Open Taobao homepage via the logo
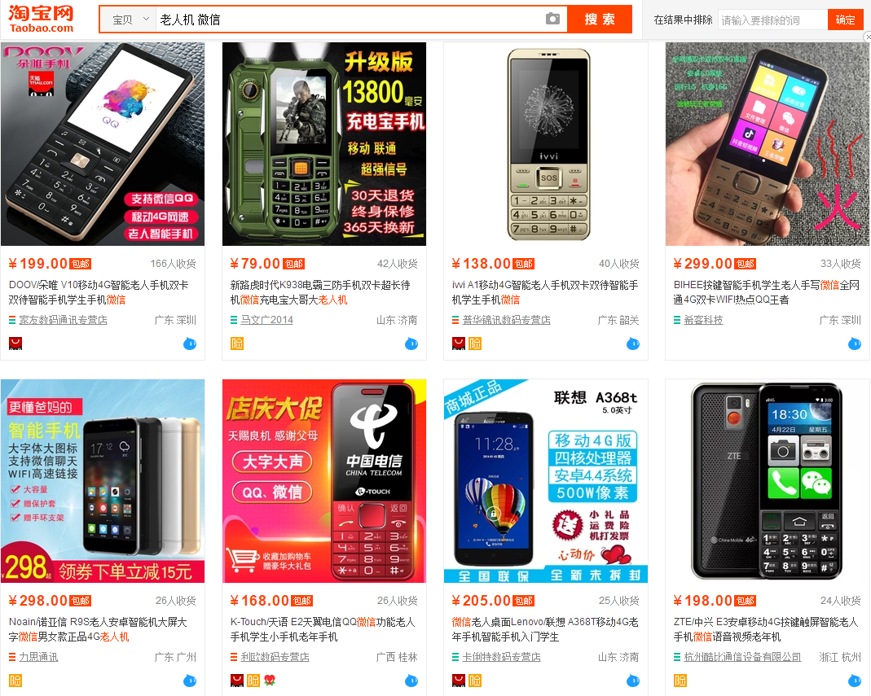 pyautogui.click(x=41, y=19)
